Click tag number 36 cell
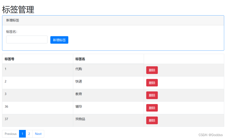Screen dimensions: 227x139 click(x=38, y=108)
